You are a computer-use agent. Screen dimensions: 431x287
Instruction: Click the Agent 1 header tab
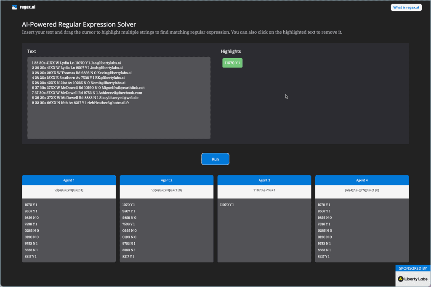(x=69, y=180)
